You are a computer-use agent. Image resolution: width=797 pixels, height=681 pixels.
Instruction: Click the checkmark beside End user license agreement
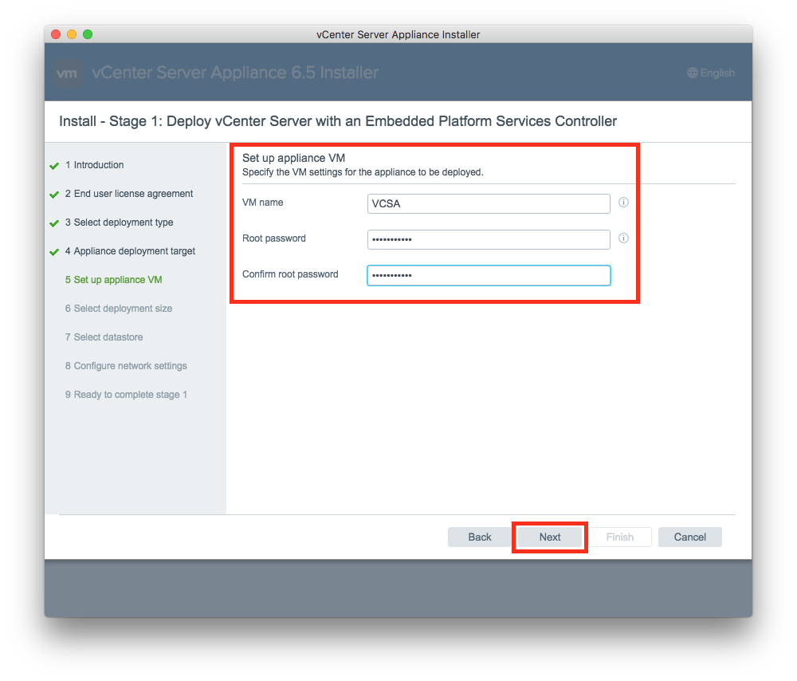click(x=54, y=195)
